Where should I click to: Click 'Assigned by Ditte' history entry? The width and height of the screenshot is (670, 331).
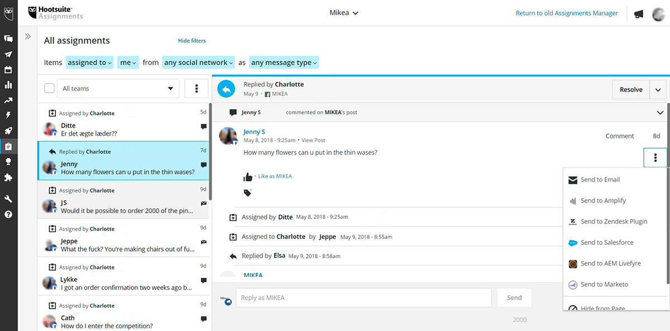click(289, 217)
